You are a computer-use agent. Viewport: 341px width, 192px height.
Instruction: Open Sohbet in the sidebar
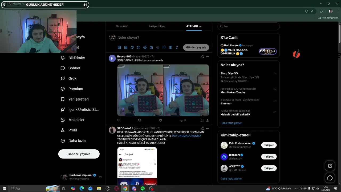(x=71, y=68)
